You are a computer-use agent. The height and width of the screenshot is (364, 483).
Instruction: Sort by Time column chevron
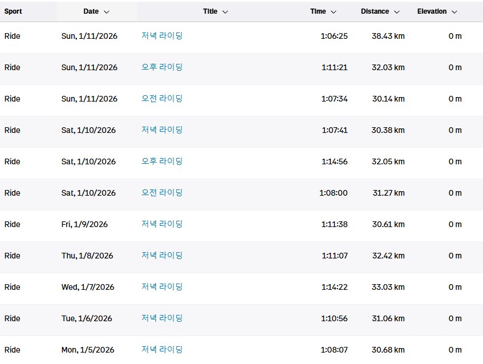(x=334, y=12)
